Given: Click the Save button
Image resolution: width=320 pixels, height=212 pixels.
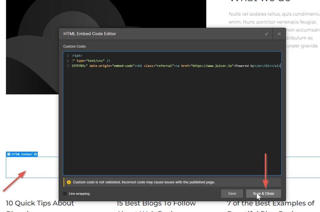Looking at the screenshot, I should tap(232, 193).
